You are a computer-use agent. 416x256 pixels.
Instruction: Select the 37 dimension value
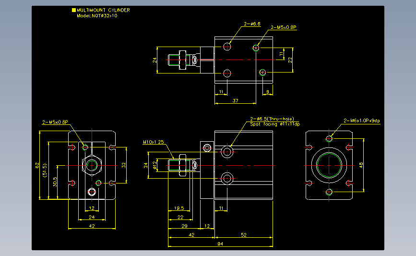[x=235, y=101]
